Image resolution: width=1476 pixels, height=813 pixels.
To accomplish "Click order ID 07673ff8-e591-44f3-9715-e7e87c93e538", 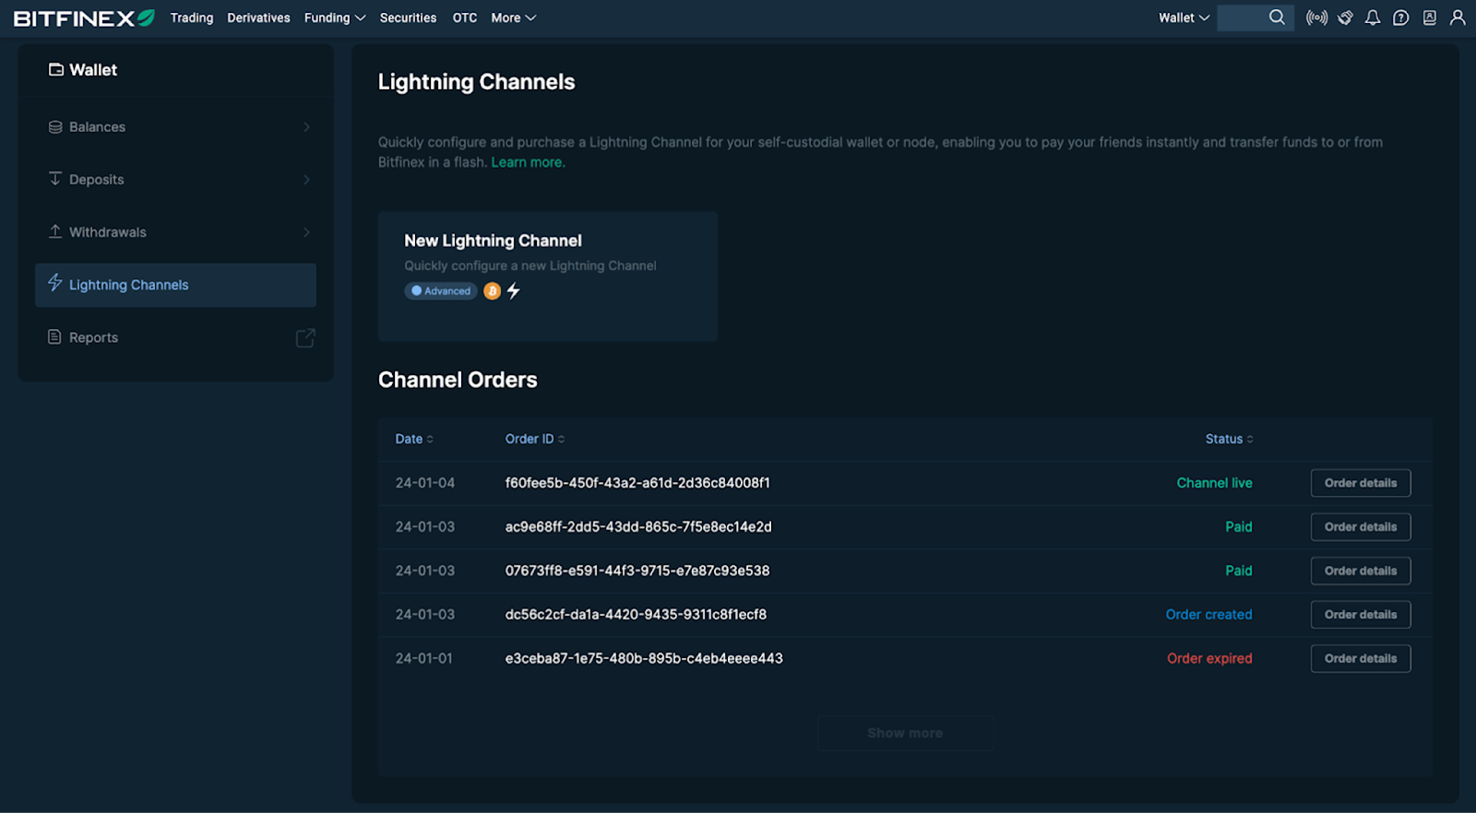I will (x=637, y=571).
